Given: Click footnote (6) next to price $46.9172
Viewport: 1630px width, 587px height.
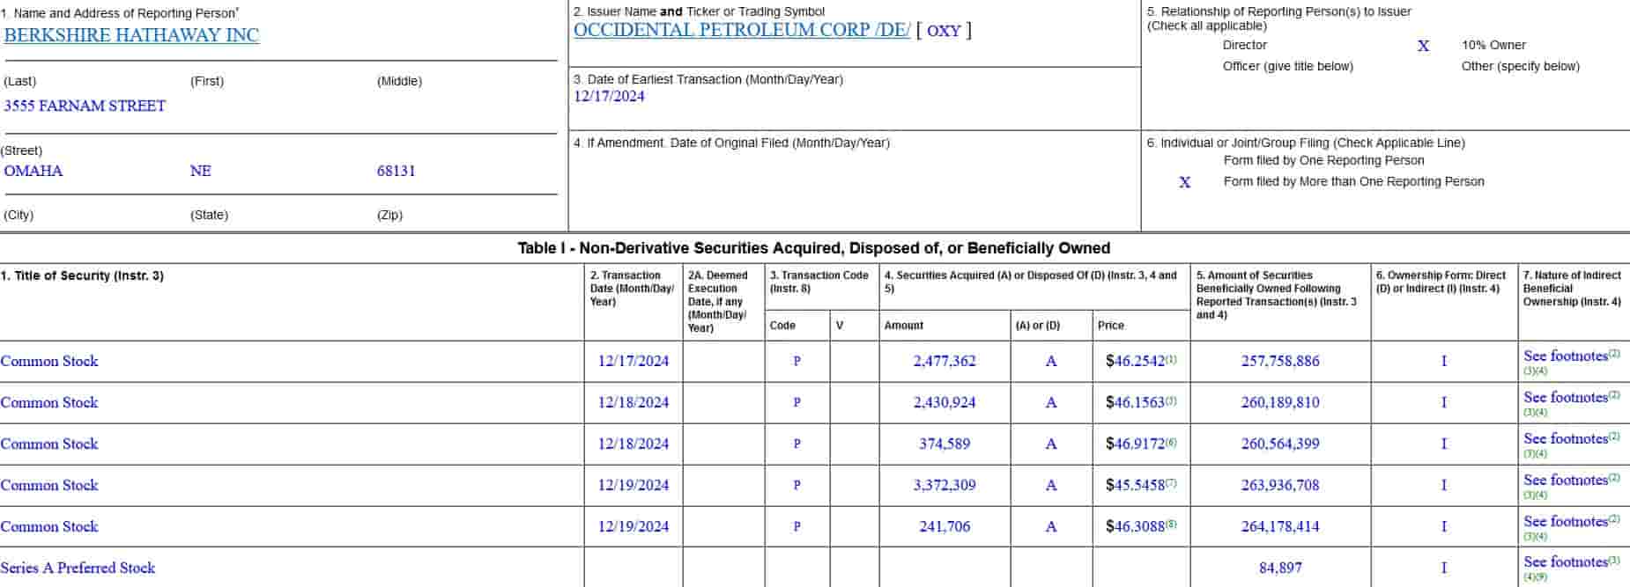Looking at the screenshot, I should click(1171, 443).
